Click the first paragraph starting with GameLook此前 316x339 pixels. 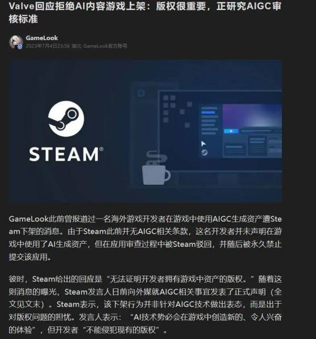pos(145,238)
